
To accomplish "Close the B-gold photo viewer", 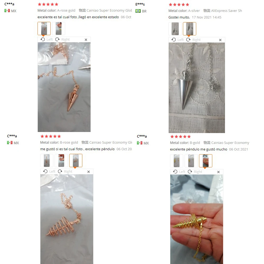I will pos(218,172).
